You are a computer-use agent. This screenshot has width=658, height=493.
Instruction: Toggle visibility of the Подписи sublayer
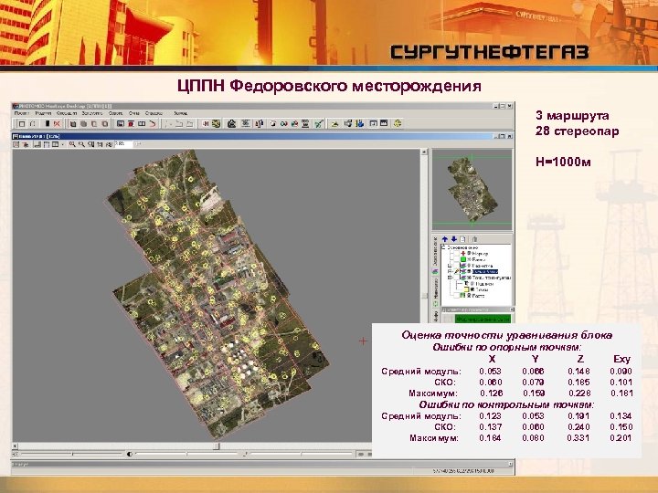point(472,284)
